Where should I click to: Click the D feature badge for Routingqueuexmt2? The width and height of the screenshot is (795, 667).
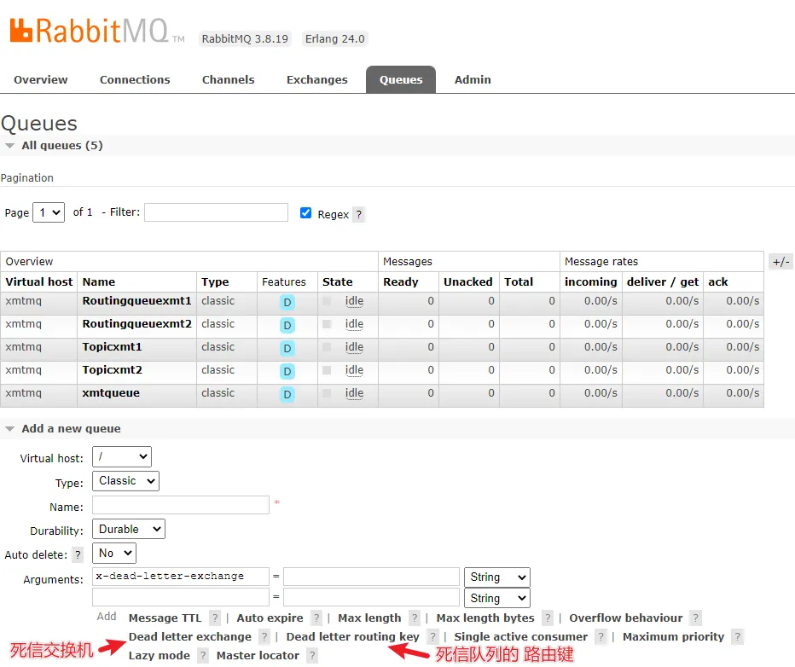click(x=287, y=325)
